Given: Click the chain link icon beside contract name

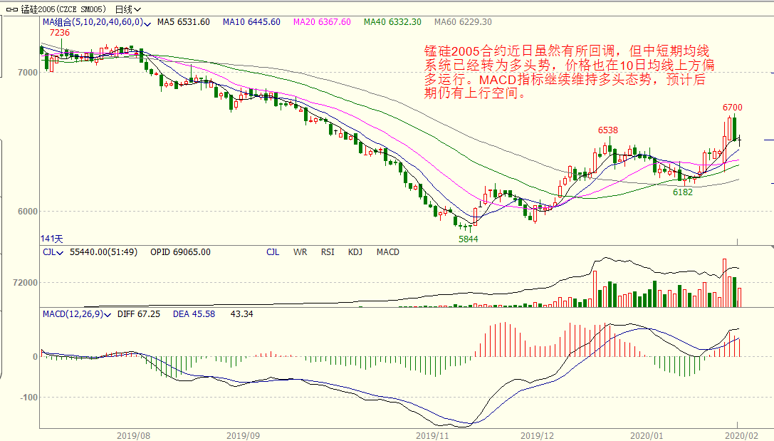Looking at the screenshot, I should (12, 9).
